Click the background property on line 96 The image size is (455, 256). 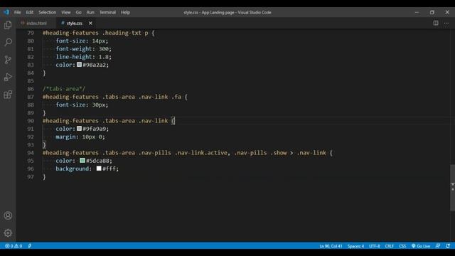pyautogui.click(x=73, y=169)
